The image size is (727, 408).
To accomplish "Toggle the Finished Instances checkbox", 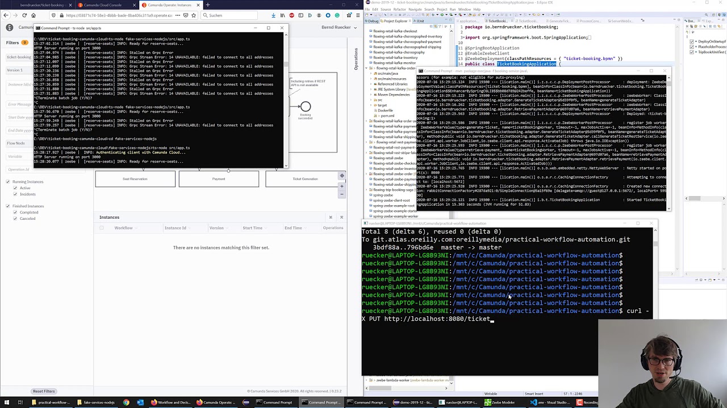I will [8, 206].
